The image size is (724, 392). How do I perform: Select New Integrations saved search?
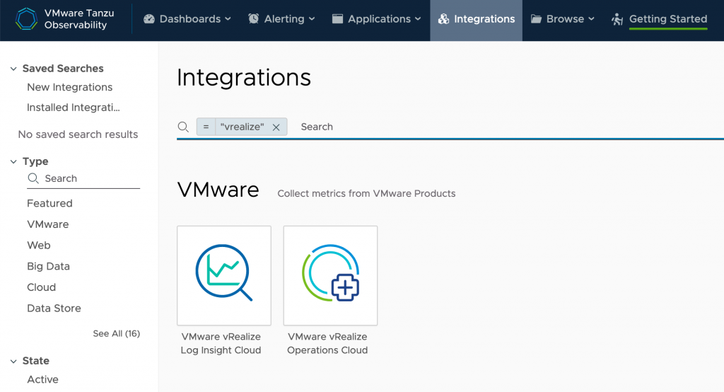coord(70,87)
